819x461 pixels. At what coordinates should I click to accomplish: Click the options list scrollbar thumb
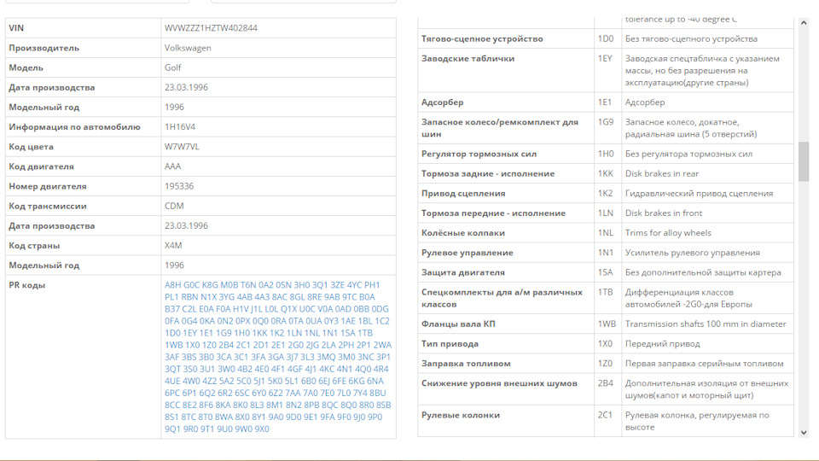coord(803,161)
